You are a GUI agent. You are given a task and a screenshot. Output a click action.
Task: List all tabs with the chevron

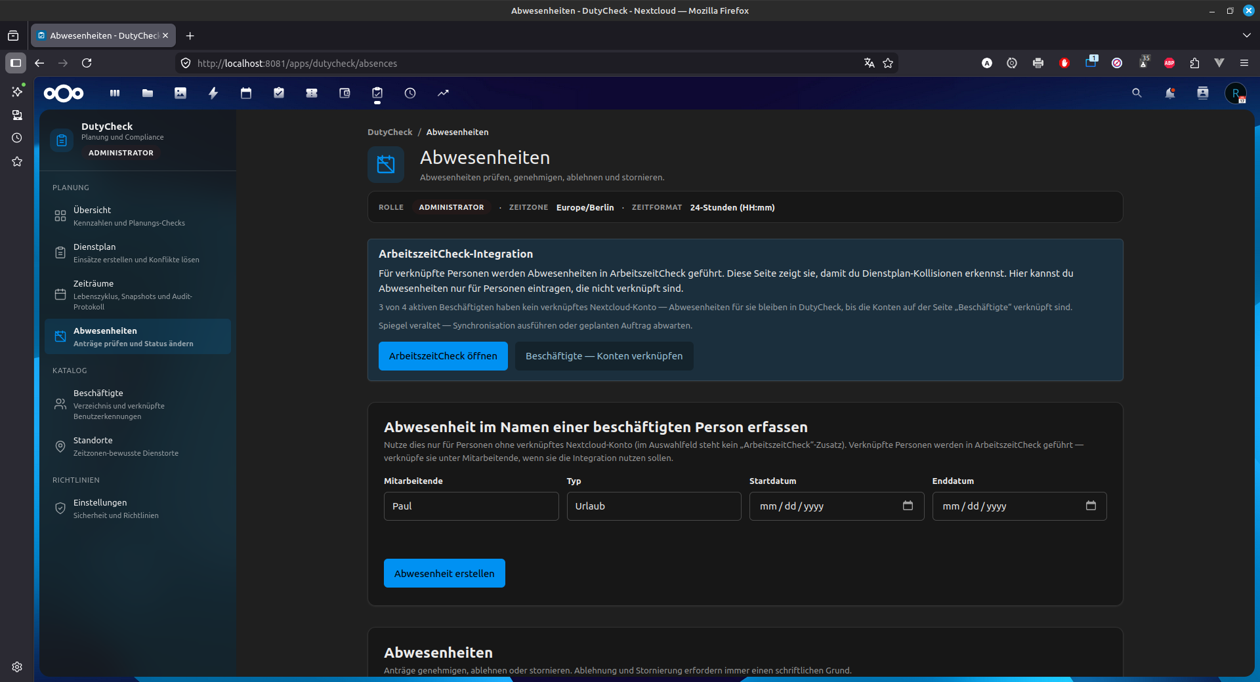(1246, 35)
